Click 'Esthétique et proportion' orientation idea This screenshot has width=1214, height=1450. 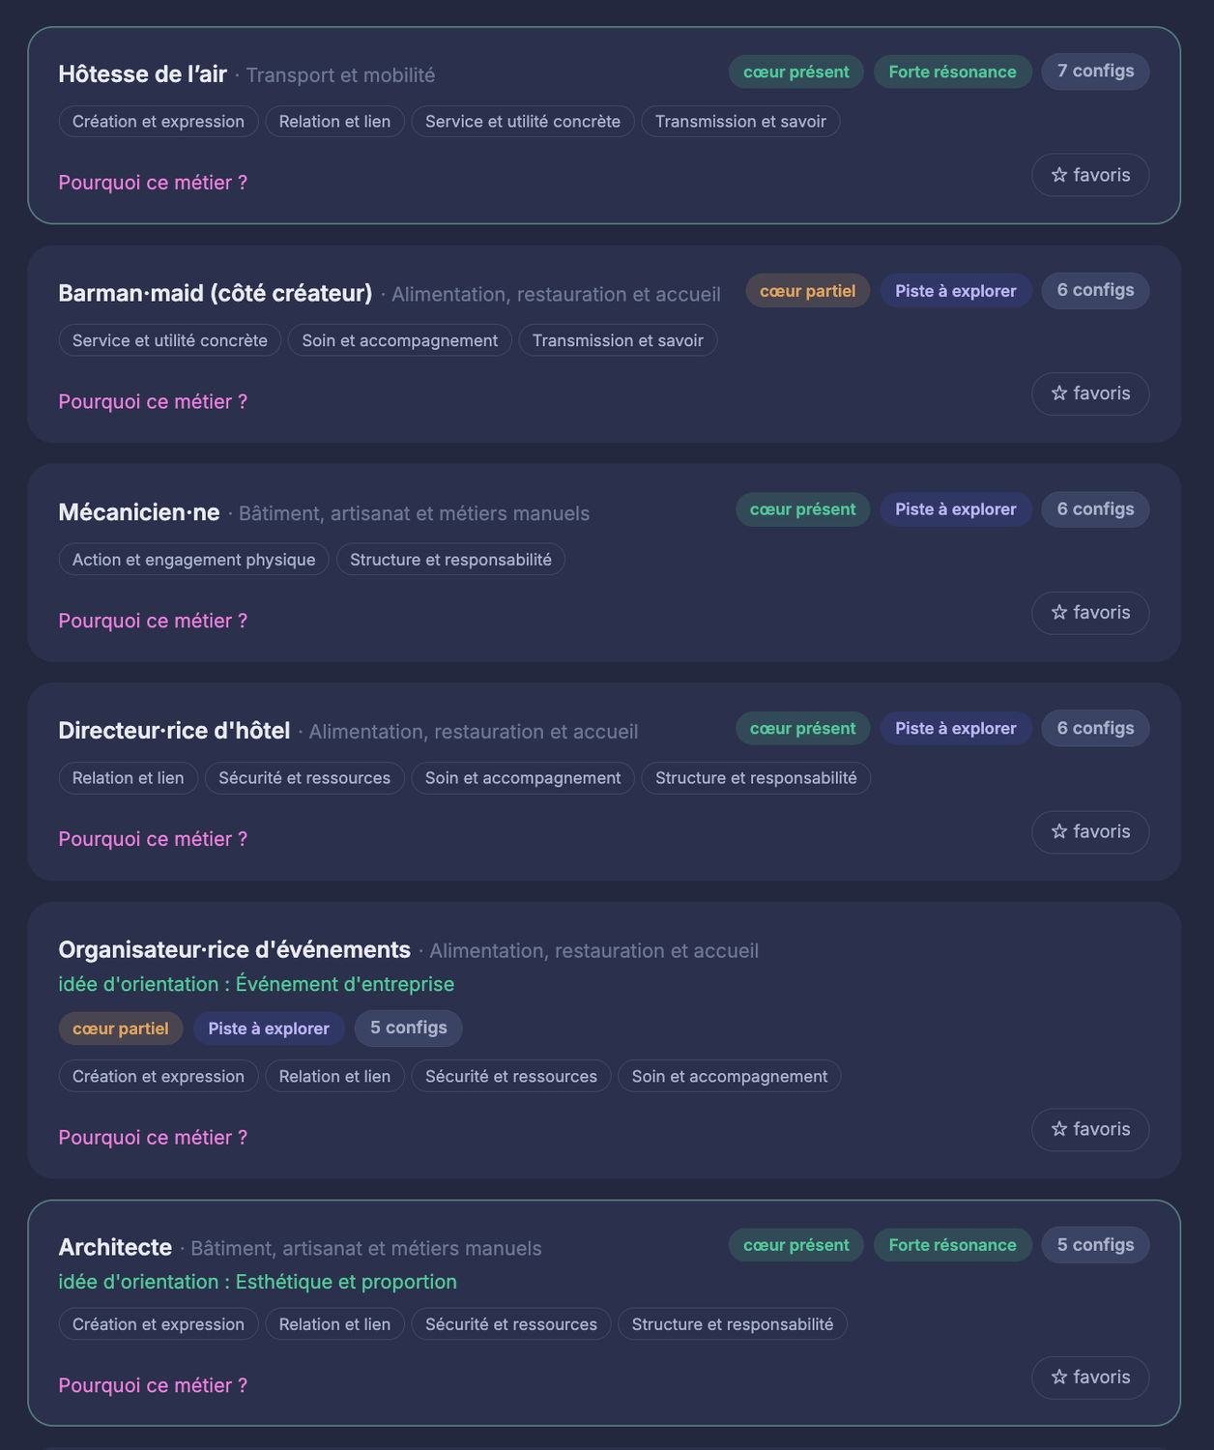click(x=346, y=1282)
